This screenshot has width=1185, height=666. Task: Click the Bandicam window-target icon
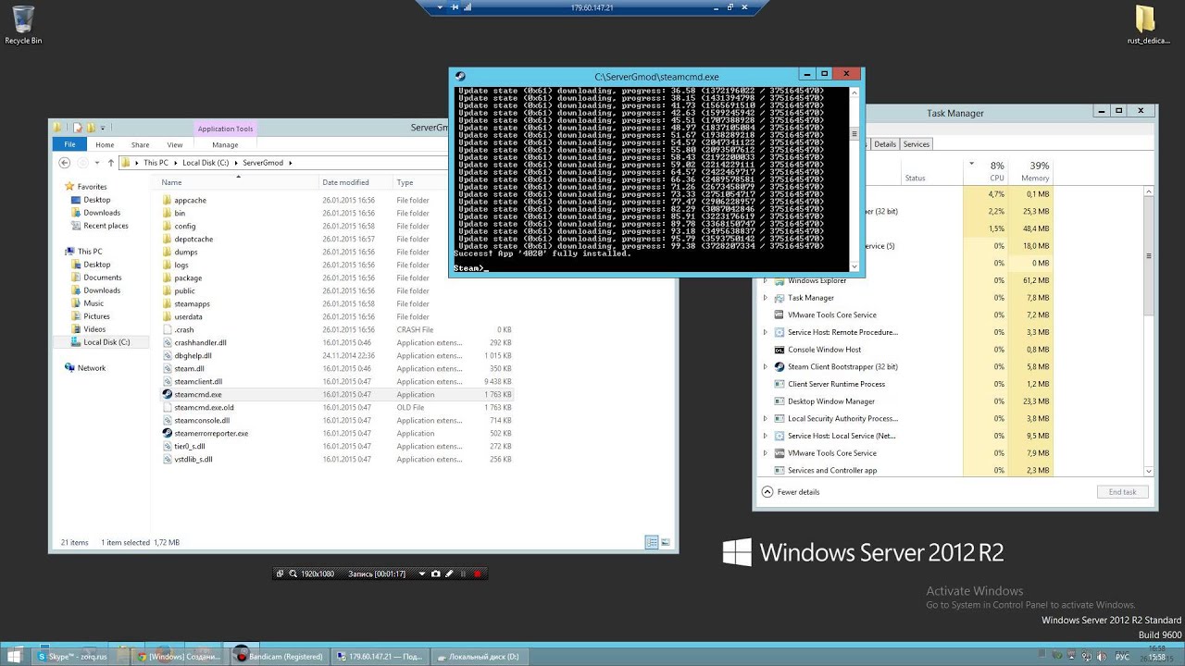[281, 573]
